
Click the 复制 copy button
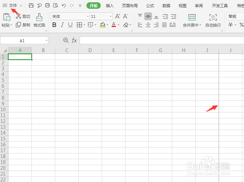click(23, 25)
